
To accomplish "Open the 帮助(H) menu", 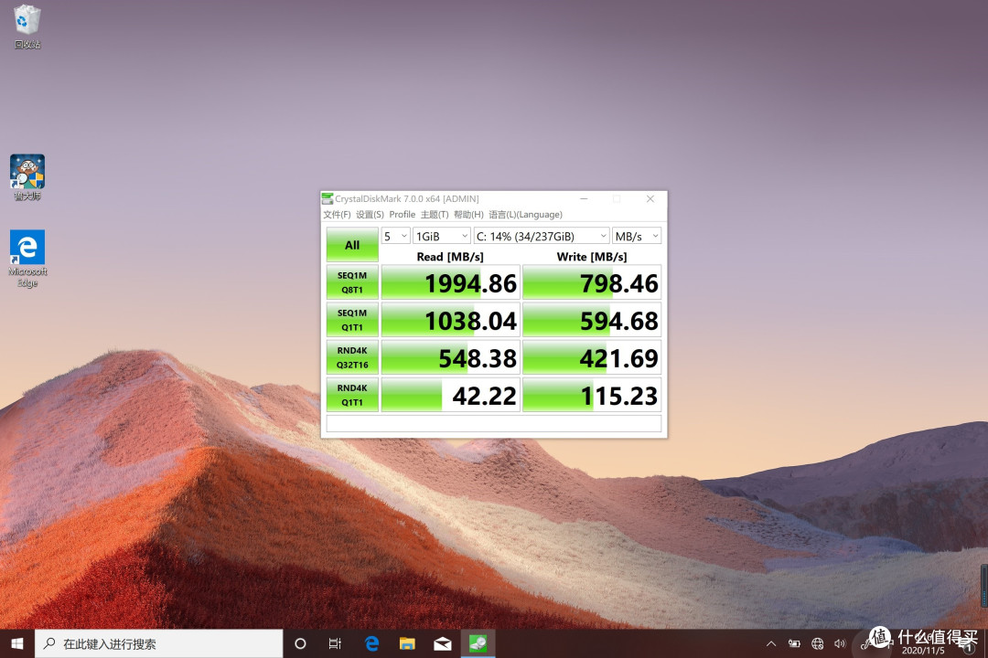I will click(468, 215).
